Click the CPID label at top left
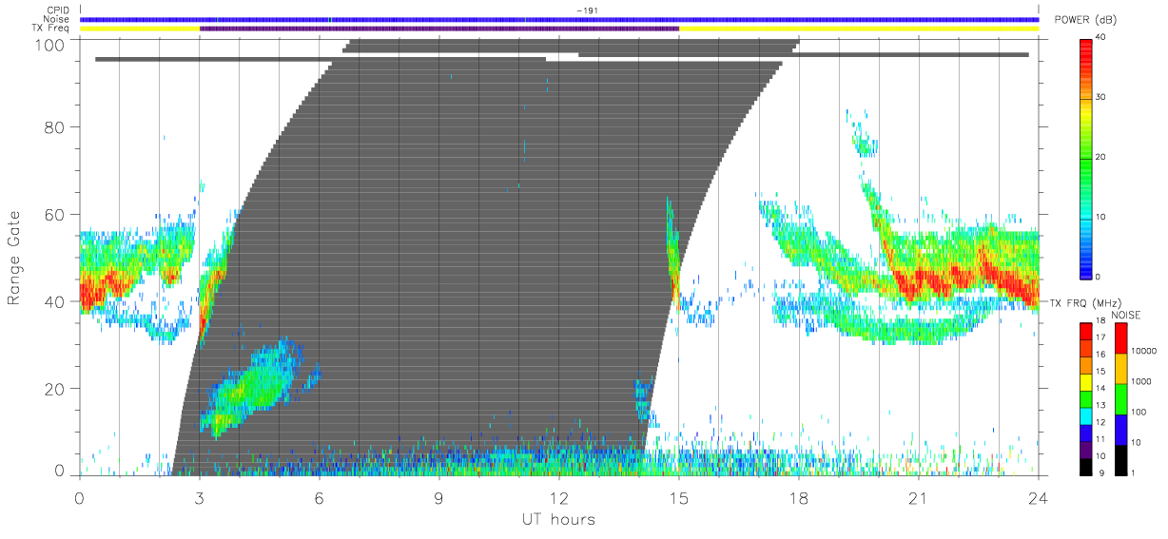Image resolution: width=1168 pixels, height=539 pixels. [58, 10]
